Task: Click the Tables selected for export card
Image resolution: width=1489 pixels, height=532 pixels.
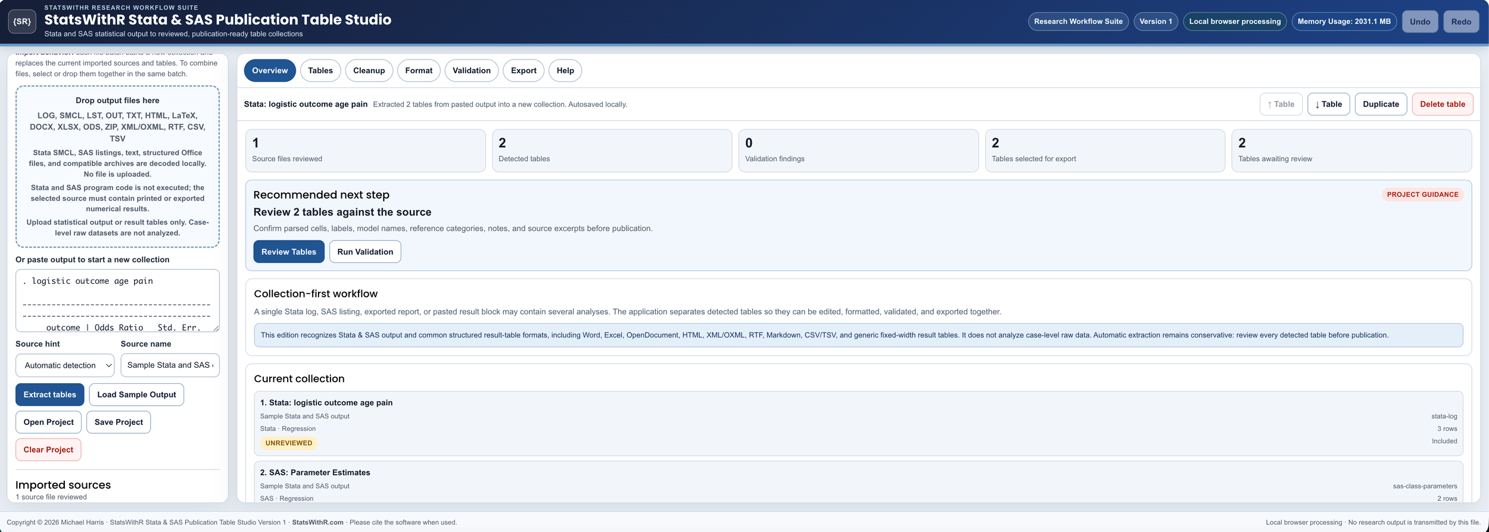Action: coord(1105,151)
